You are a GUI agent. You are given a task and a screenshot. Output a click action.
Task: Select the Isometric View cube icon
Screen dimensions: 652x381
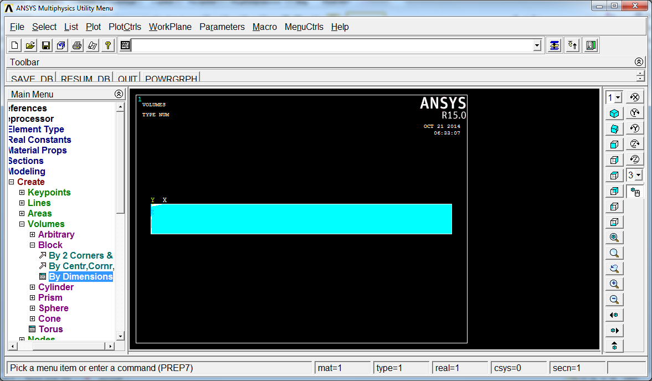(614, 114)
